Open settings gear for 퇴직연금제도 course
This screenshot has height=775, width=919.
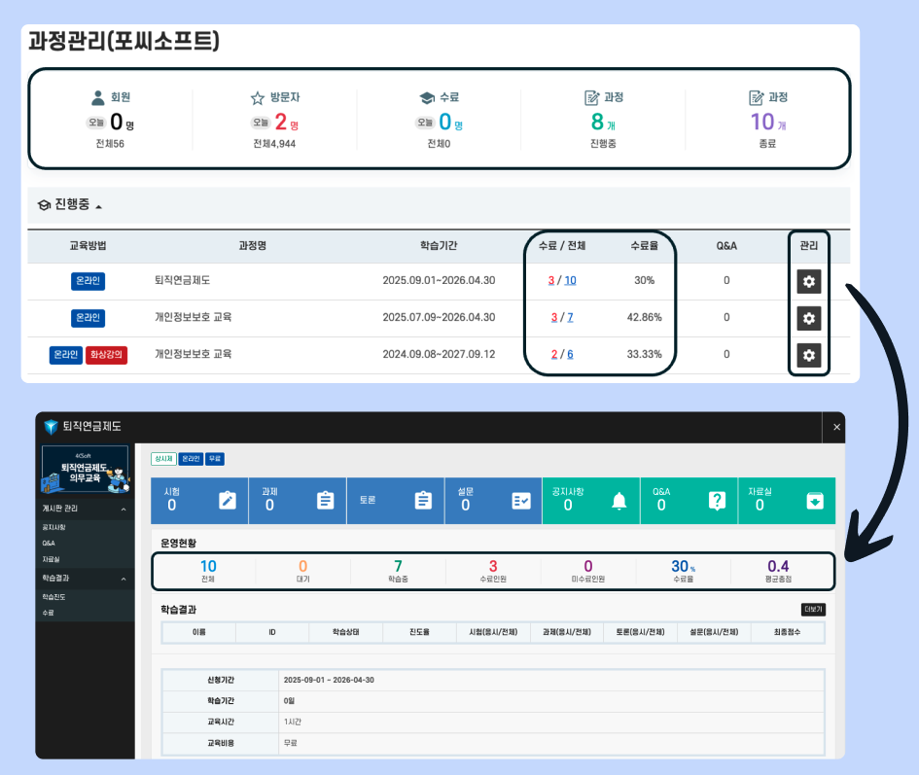(x=809, y=281)
